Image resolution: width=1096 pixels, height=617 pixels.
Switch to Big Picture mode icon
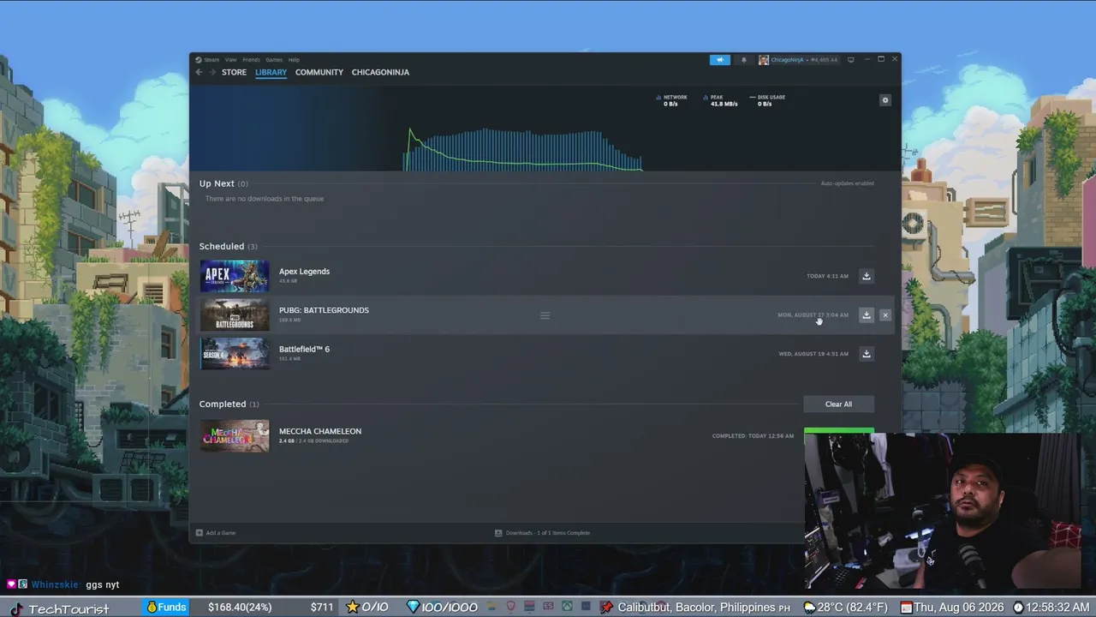pos(850,60)
